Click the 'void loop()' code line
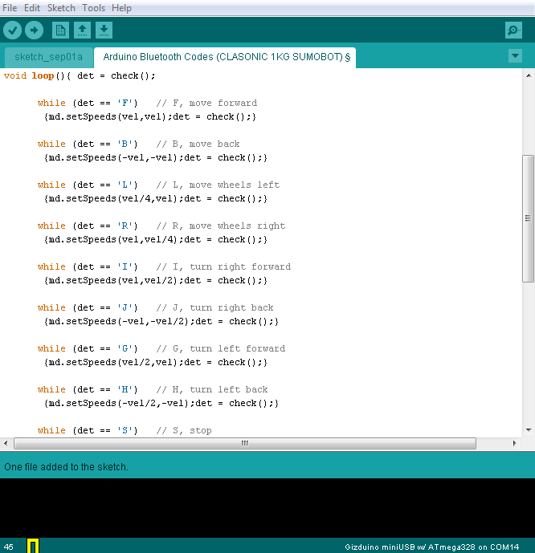The height and width of the screenshot is (553, 535). 80,75
